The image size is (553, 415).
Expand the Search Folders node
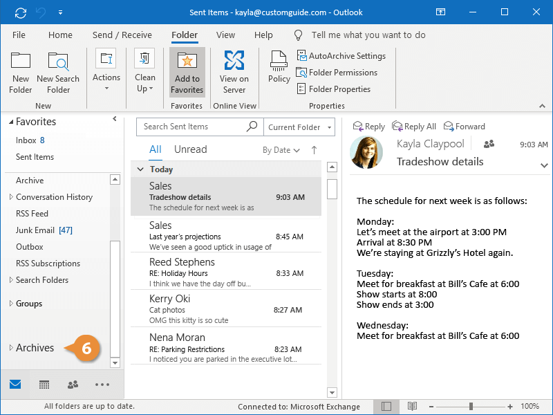click(x=11, y=280)
